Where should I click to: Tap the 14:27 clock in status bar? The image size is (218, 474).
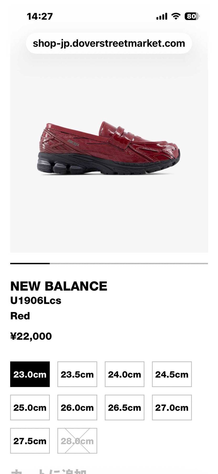[x=40, y=16]
